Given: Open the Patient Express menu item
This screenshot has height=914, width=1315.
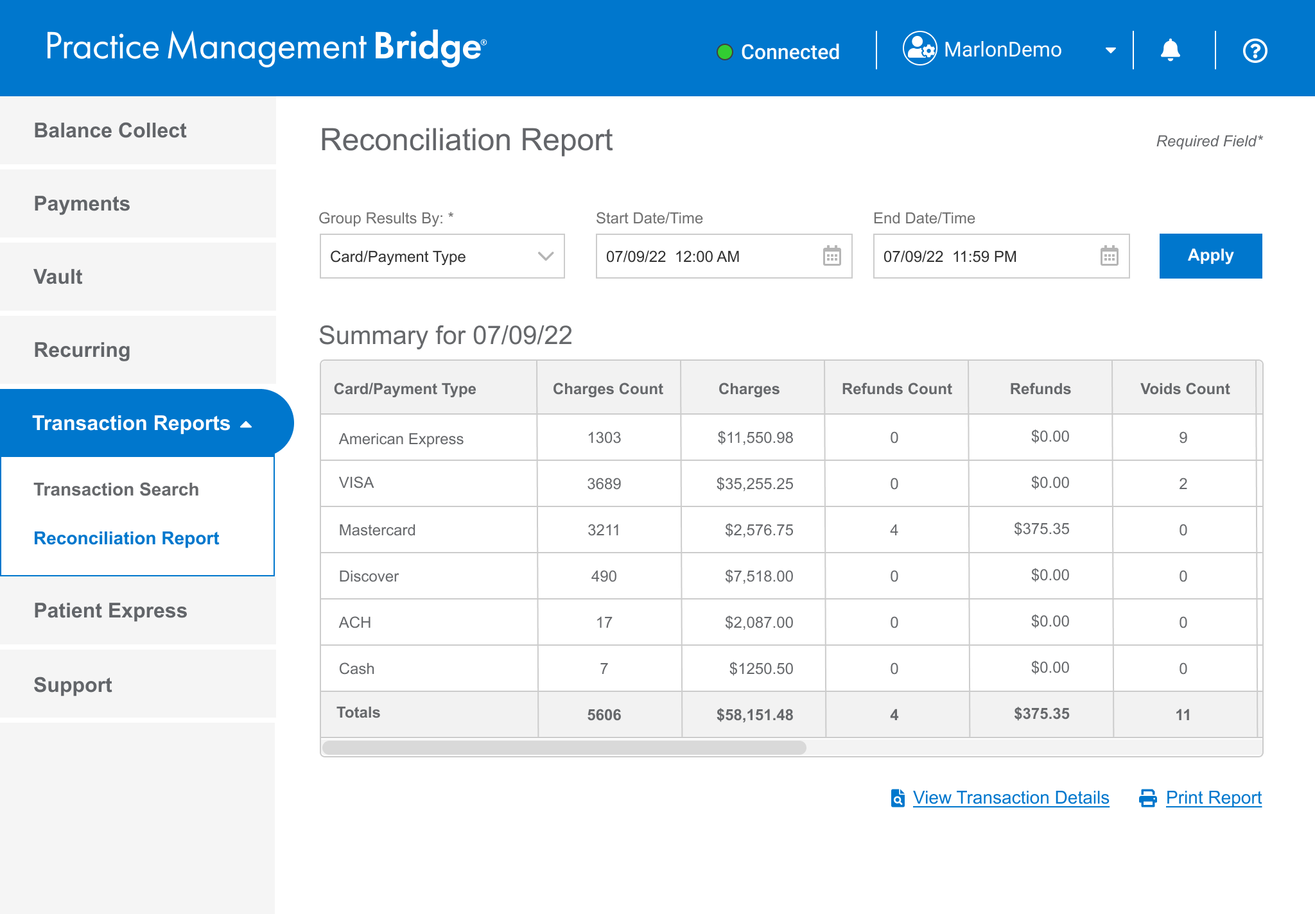Looking at the screenshot, I should pyautogui.click(x=110, y=610).
